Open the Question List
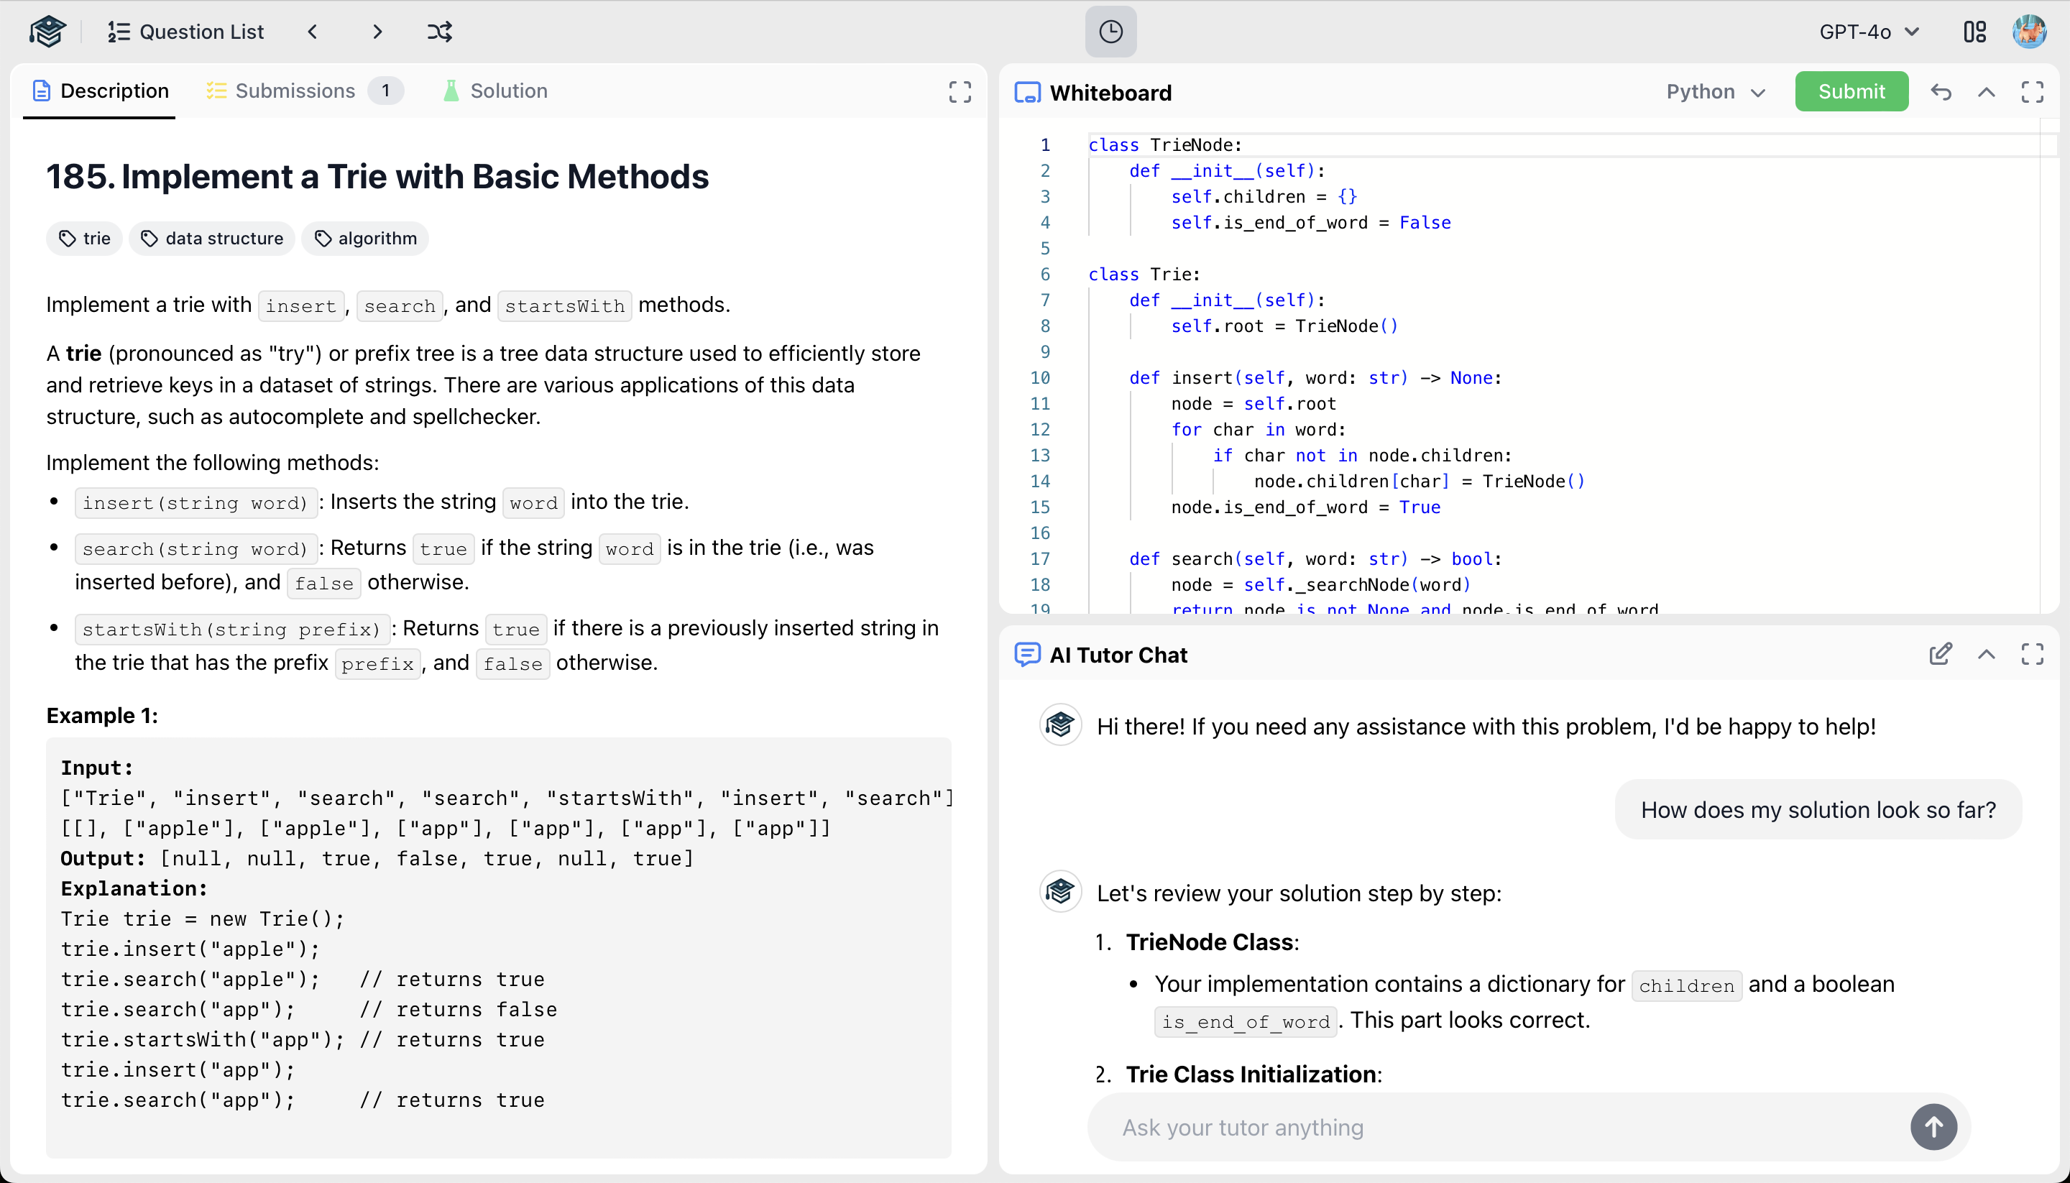The image size is (2070, 1183). pos(186,32)
